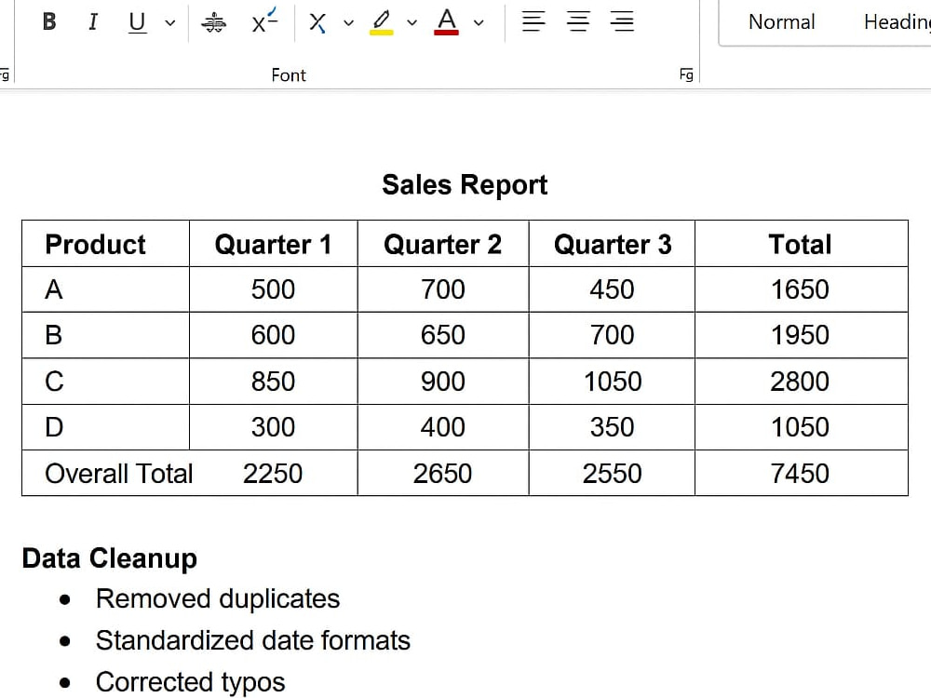
Task: Click the product D cell
Action: 106,427
